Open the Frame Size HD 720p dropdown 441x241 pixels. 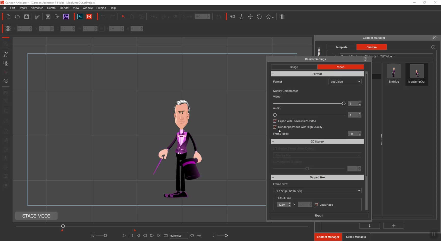(317, 191)
